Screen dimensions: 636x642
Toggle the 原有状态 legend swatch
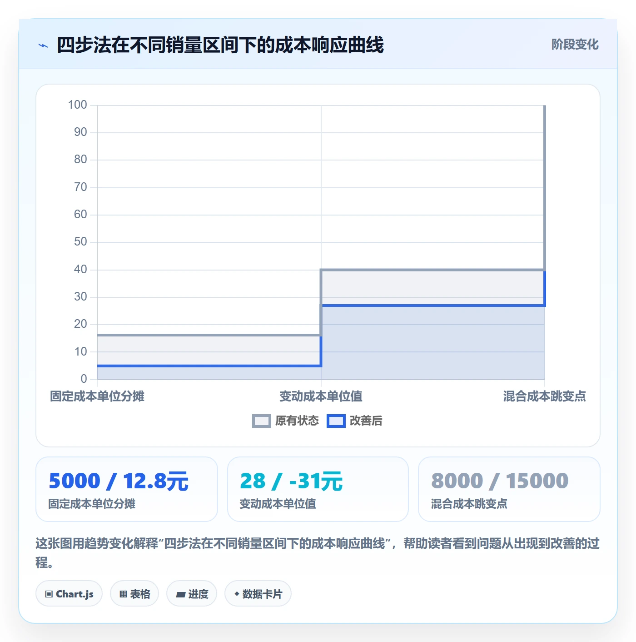tap(262, 421)
